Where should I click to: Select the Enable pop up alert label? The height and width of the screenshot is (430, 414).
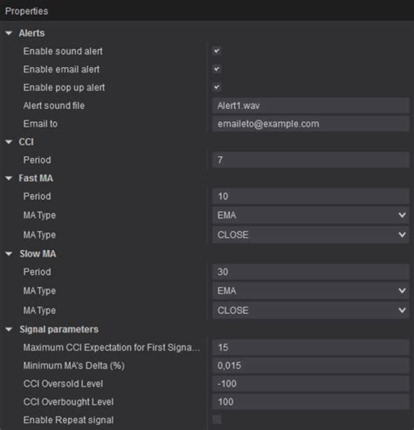pyautogui.click(x=64, y=88)
